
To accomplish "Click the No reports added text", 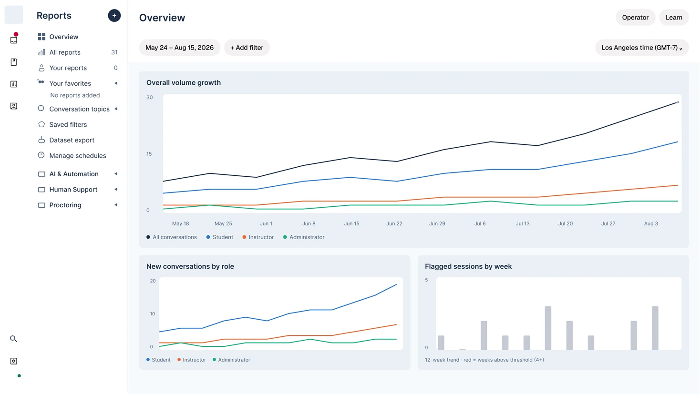I will [75, 95].
